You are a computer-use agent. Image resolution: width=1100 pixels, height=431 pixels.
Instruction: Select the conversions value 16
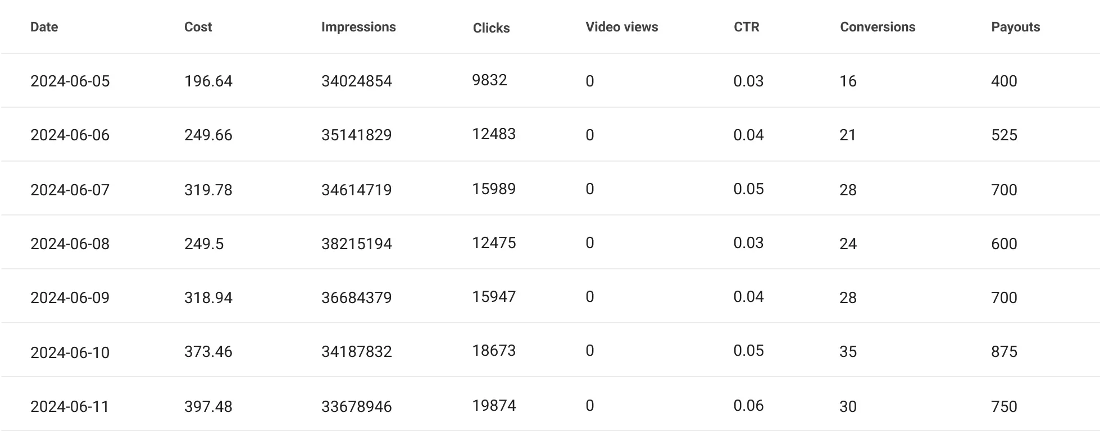(848, 81)
